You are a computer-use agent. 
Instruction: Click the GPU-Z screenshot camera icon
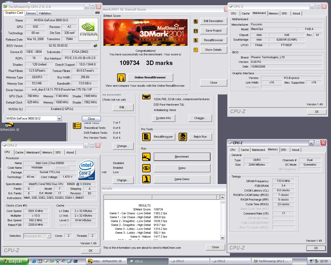tap(97, 12)
